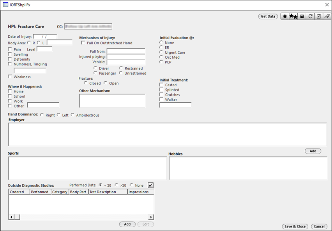Click the Cancel button

coord(319,226)
